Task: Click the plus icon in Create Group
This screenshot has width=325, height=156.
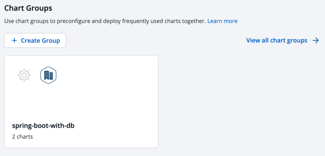Action: 14,41
